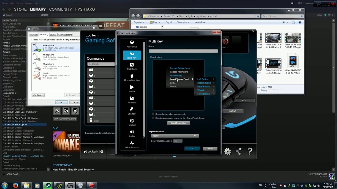The width and height of the screenshot is (337, 189).
Task: Click VIEW ALL ACHIEVEMENTS in Steam
Action: [x=65, y=119]
